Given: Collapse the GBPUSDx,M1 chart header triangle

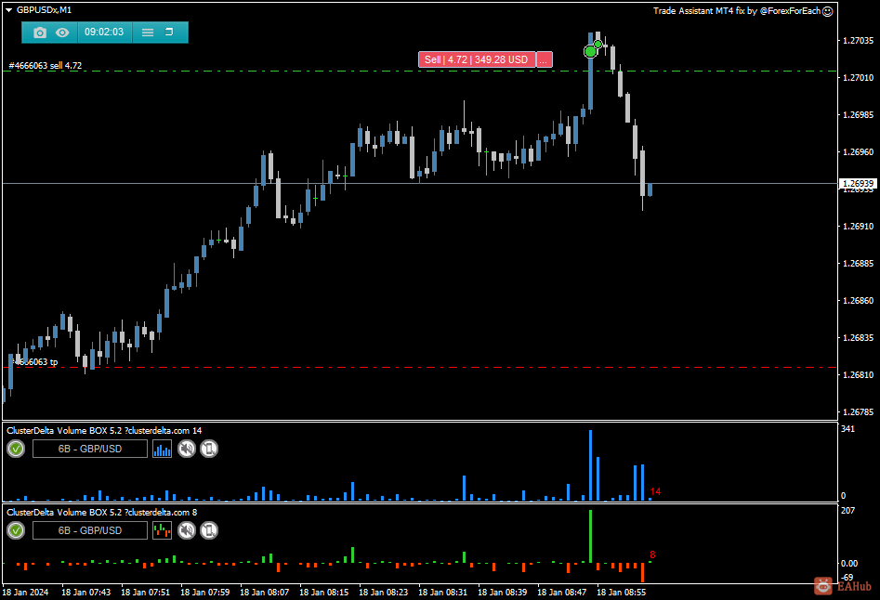Looking at the screenshot, I should coord(9,9).
